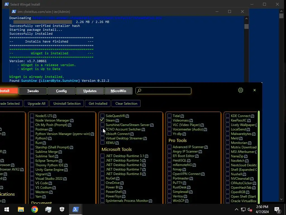Open network status tray icon
286x215 pixels.
(243, 209)
